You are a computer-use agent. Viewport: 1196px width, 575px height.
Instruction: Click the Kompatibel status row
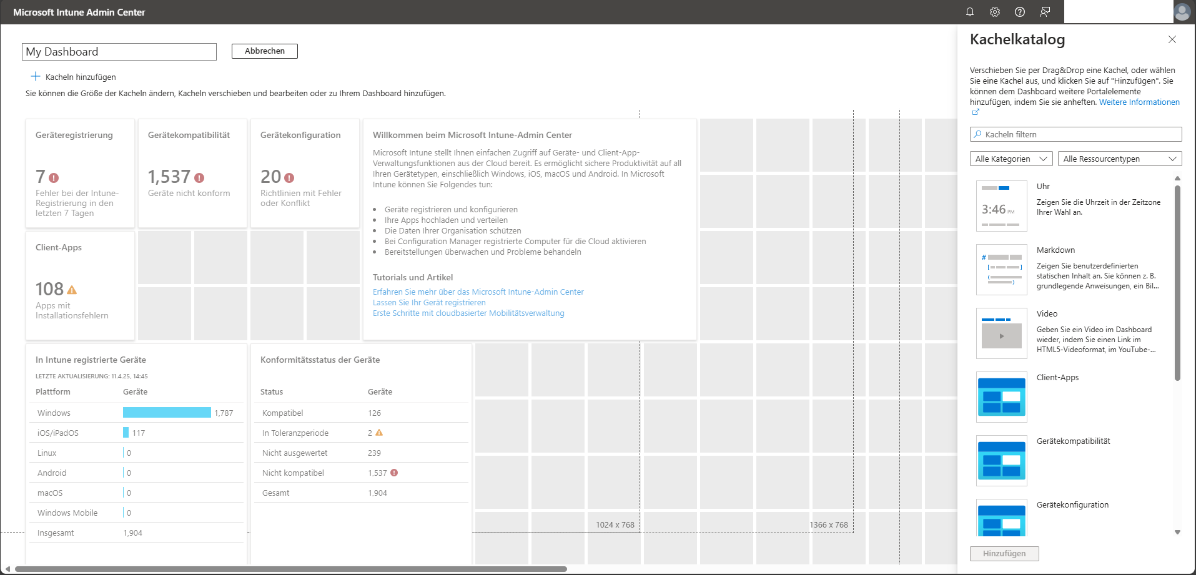click(362, 413)
